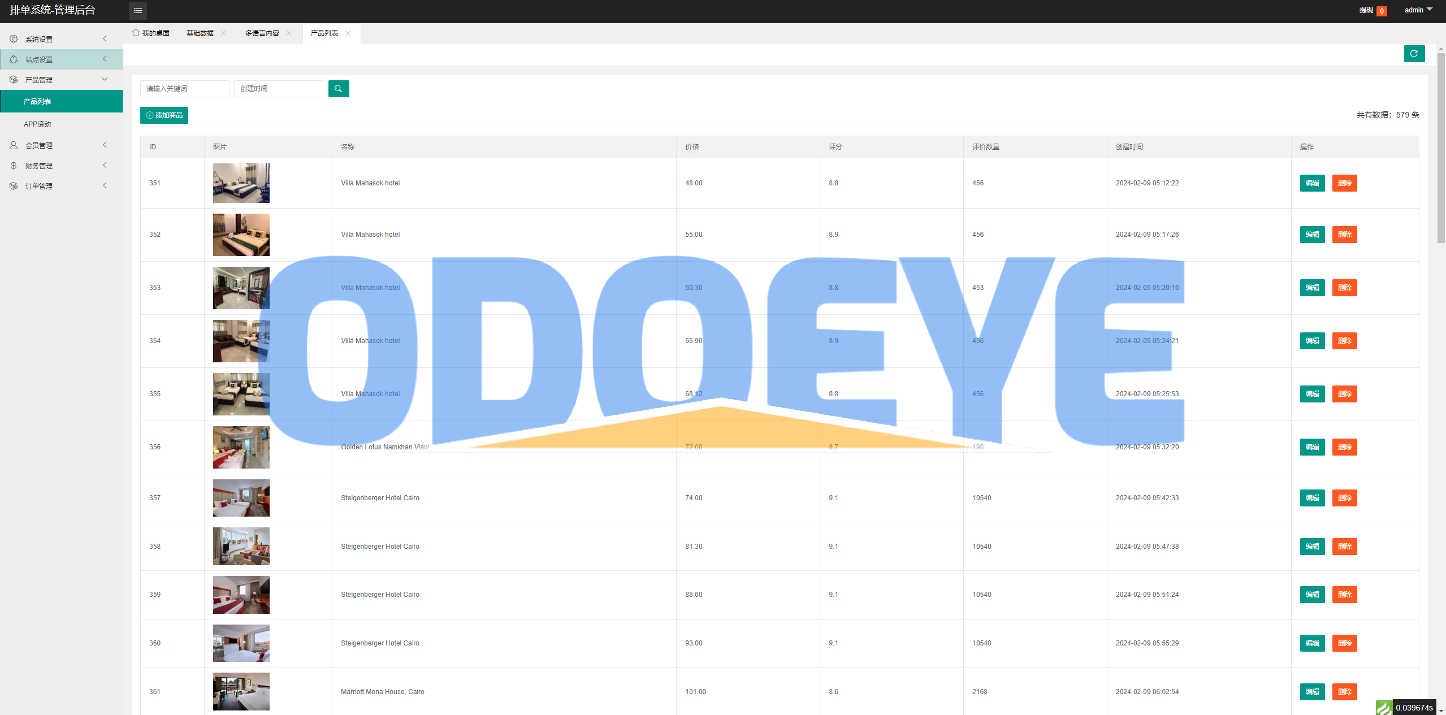Click the green refresh icon button
The image size is (1446, 715).
pyautogui.click(x=1414, y=54)
